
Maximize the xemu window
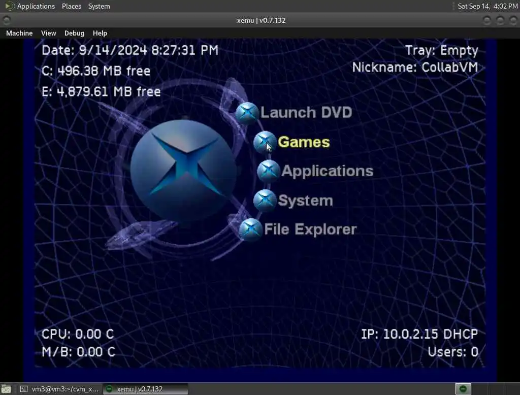[x=500, y=21]
